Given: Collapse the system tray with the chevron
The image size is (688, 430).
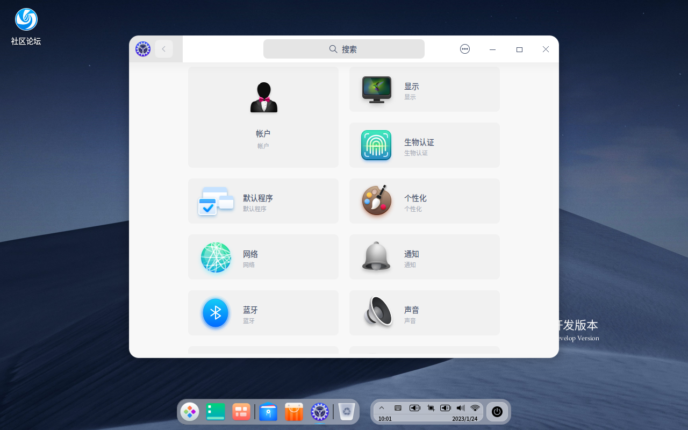Looking at the screenshot, I should (x=382, y=407).
